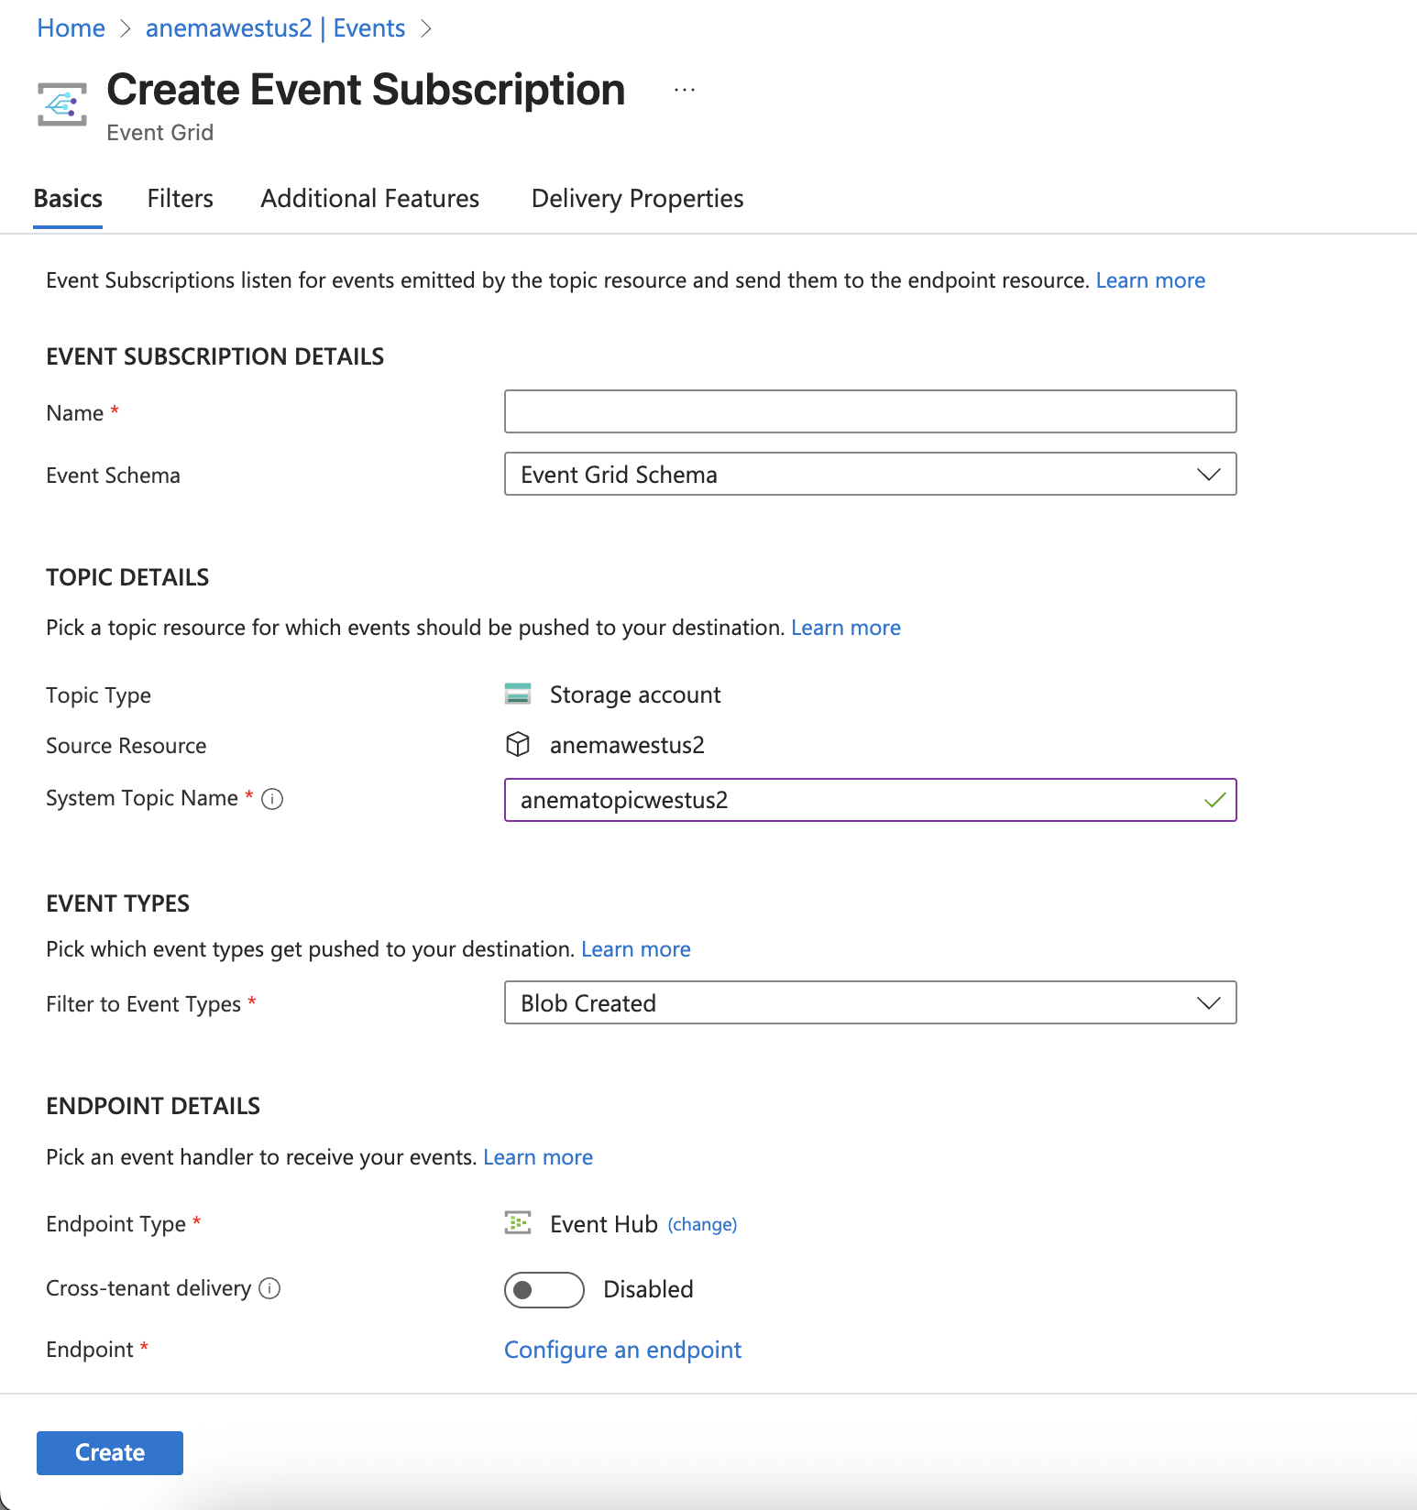This screenshot has width=1417, height=1510.
Task: Click the Name input field
Action: pyautogui.click(x=870, y=412)
